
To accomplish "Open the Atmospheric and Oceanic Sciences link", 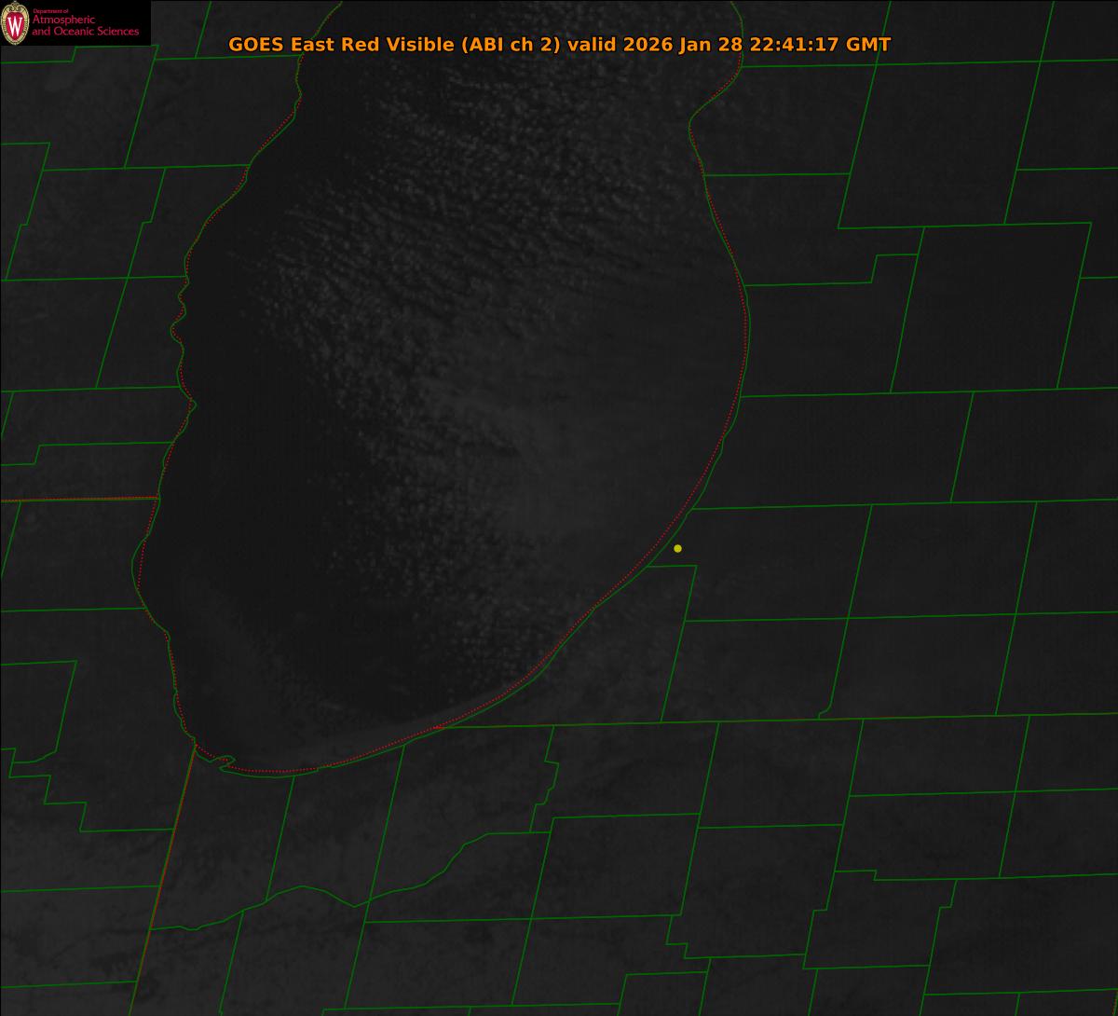I will click(85, 26).
